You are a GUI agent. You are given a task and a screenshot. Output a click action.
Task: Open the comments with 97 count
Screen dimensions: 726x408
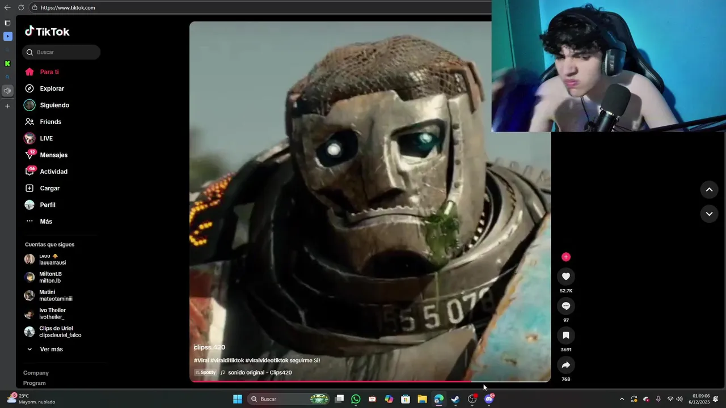565,306
